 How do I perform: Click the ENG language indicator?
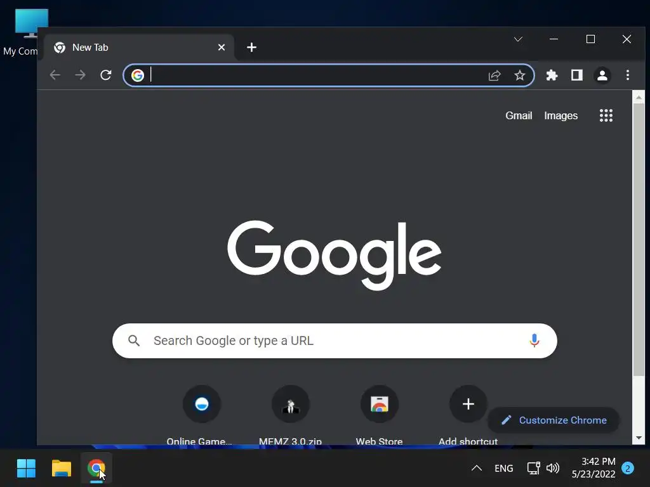click(x=503, y=469)
